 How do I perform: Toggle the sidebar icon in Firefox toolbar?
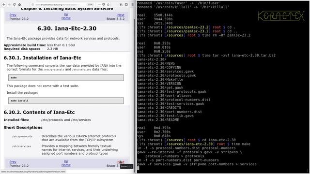[126, 4]
